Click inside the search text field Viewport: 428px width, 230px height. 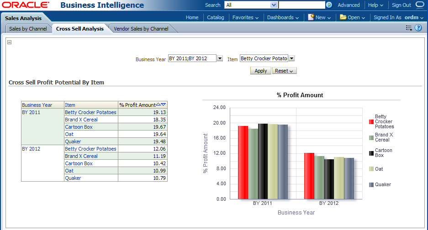click(x=301, y=5)
